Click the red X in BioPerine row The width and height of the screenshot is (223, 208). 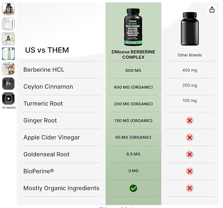click(190, 171)
